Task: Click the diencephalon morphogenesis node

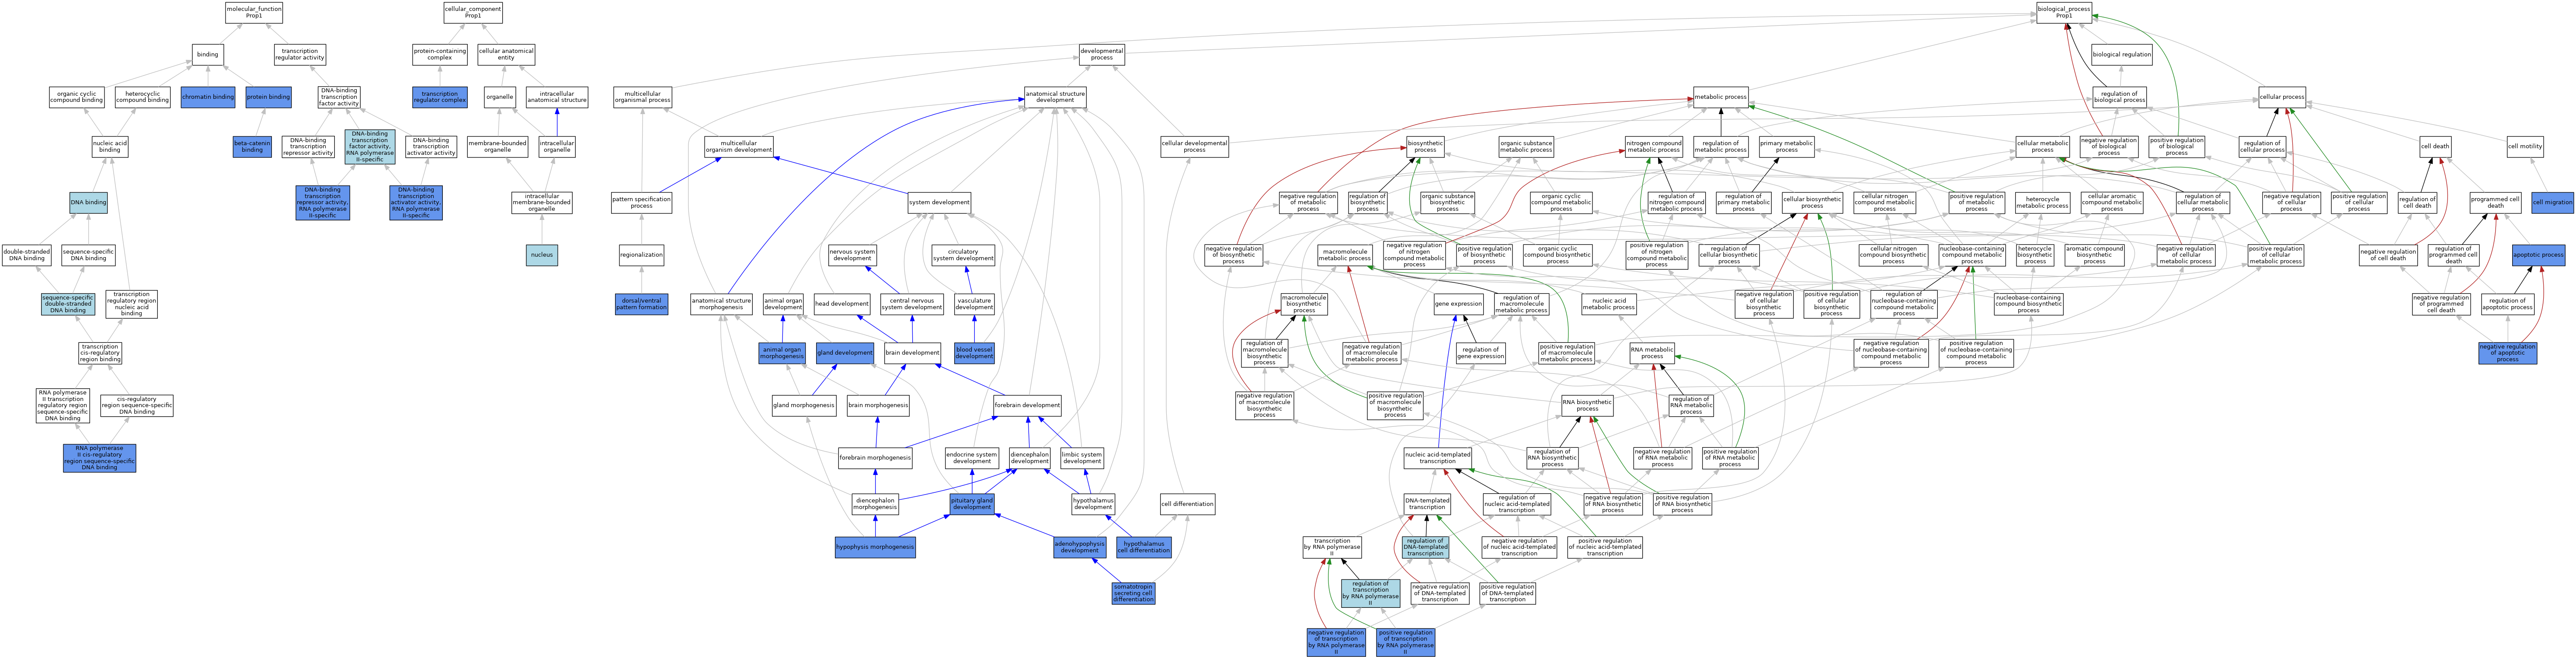Action: 875,504
